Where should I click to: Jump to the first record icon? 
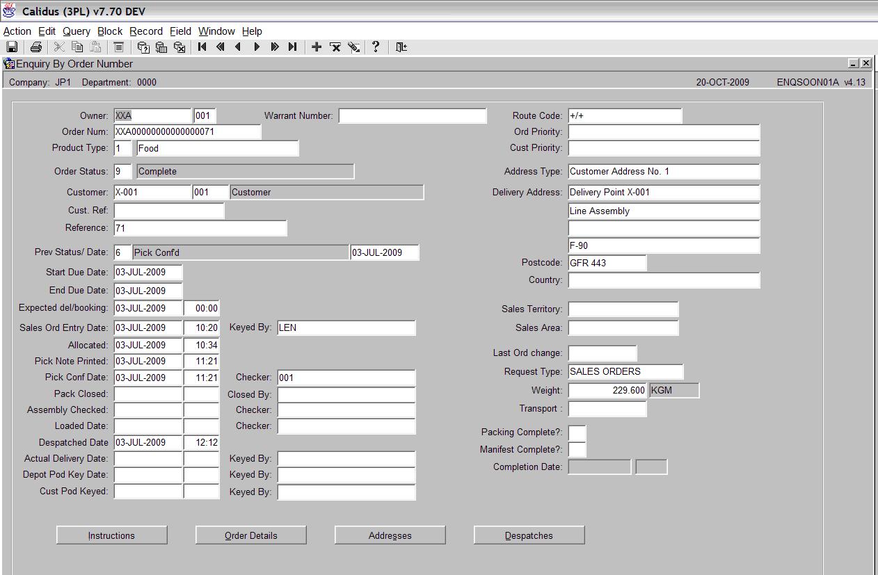[202, 47]
